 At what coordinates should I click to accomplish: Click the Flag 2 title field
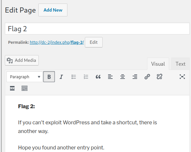coord(97,29)
